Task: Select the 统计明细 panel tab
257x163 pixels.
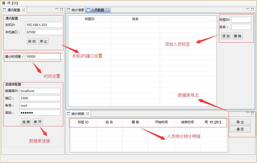Action: (x=78, y=114)
